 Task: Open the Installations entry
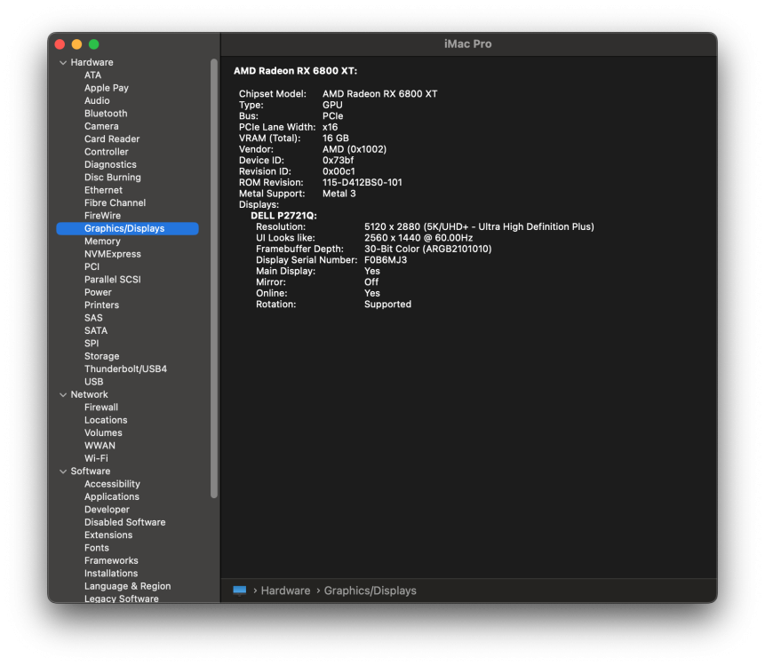(x=111, y=574)
